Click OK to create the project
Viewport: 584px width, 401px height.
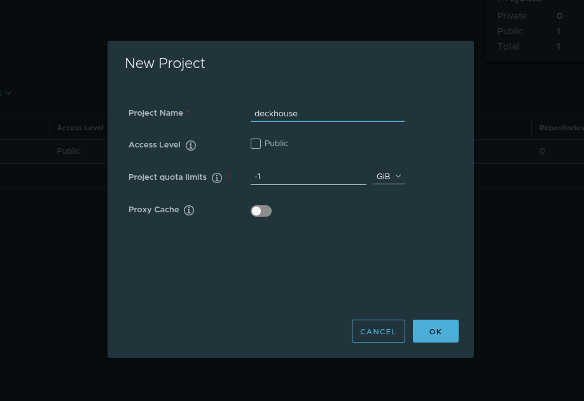pyautogui.click(x=435, y=331)
